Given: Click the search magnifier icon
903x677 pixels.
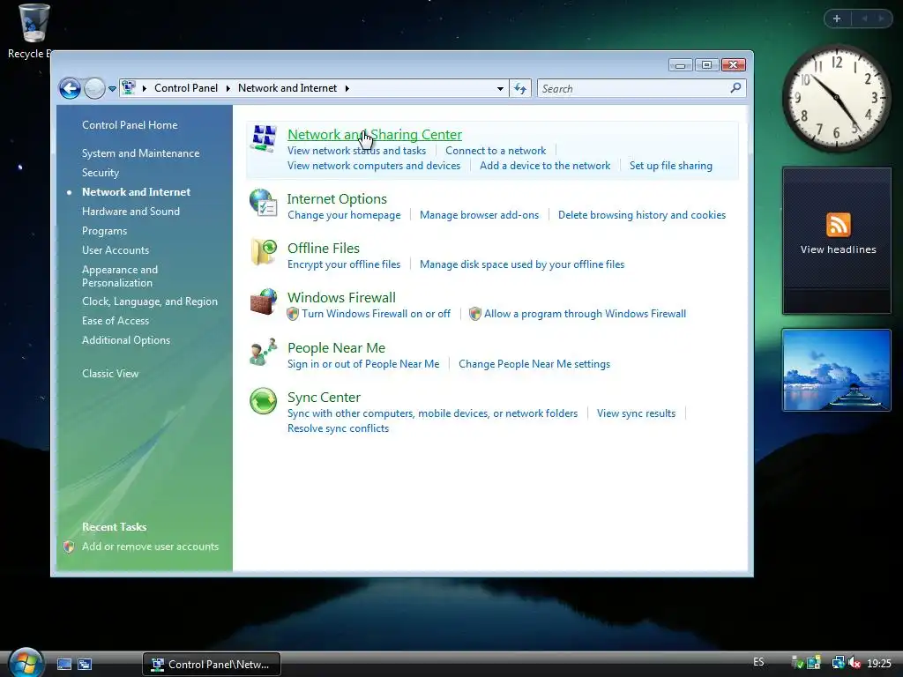Looking at the screenshot, I should click(735, 88).
